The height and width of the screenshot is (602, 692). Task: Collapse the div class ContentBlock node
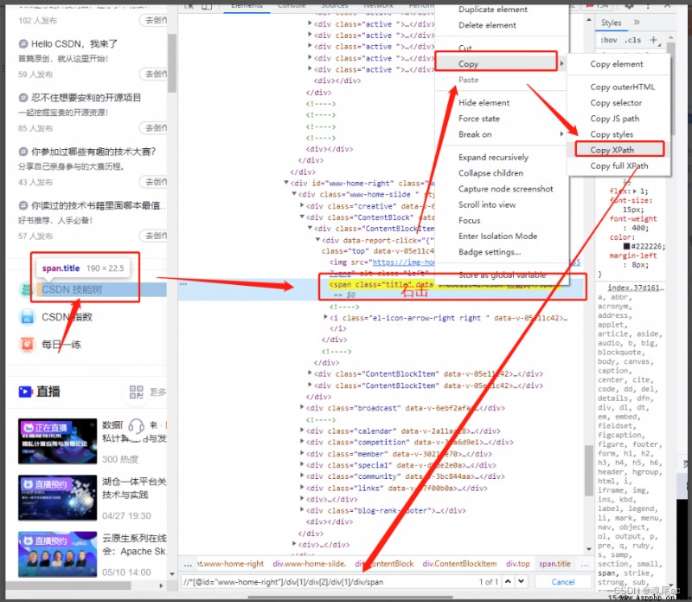point(302,217)
